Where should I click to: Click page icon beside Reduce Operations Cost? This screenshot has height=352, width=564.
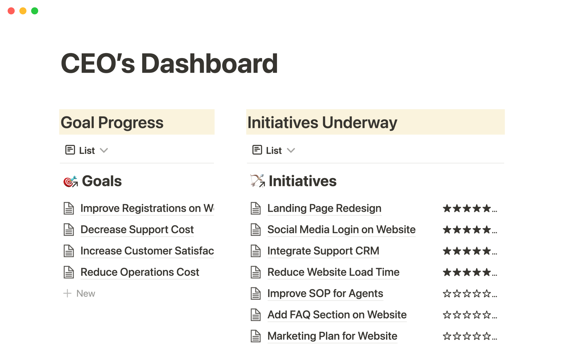69,272
